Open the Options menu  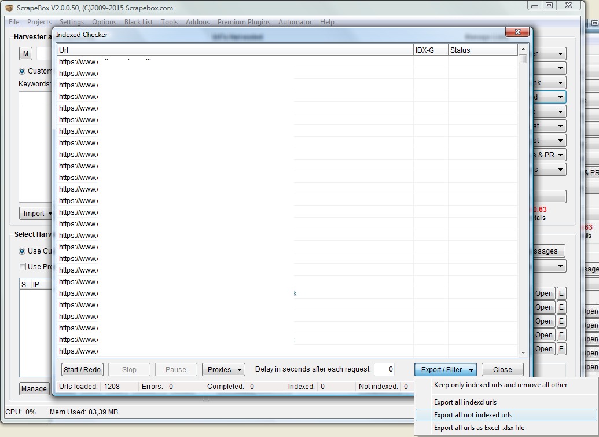104,22
